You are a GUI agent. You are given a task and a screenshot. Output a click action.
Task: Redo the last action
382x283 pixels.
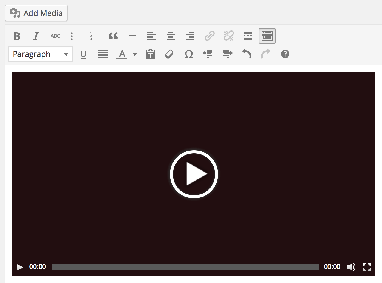coord(266,54)
